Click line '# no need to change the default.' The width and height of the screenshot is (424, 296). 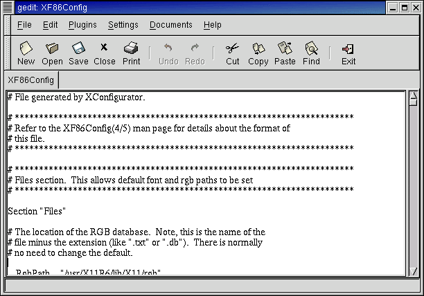[x=70, y=253]
